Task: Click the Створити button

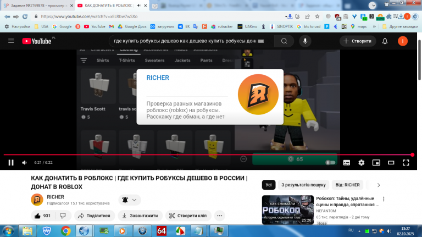Action: coord(358,41)
